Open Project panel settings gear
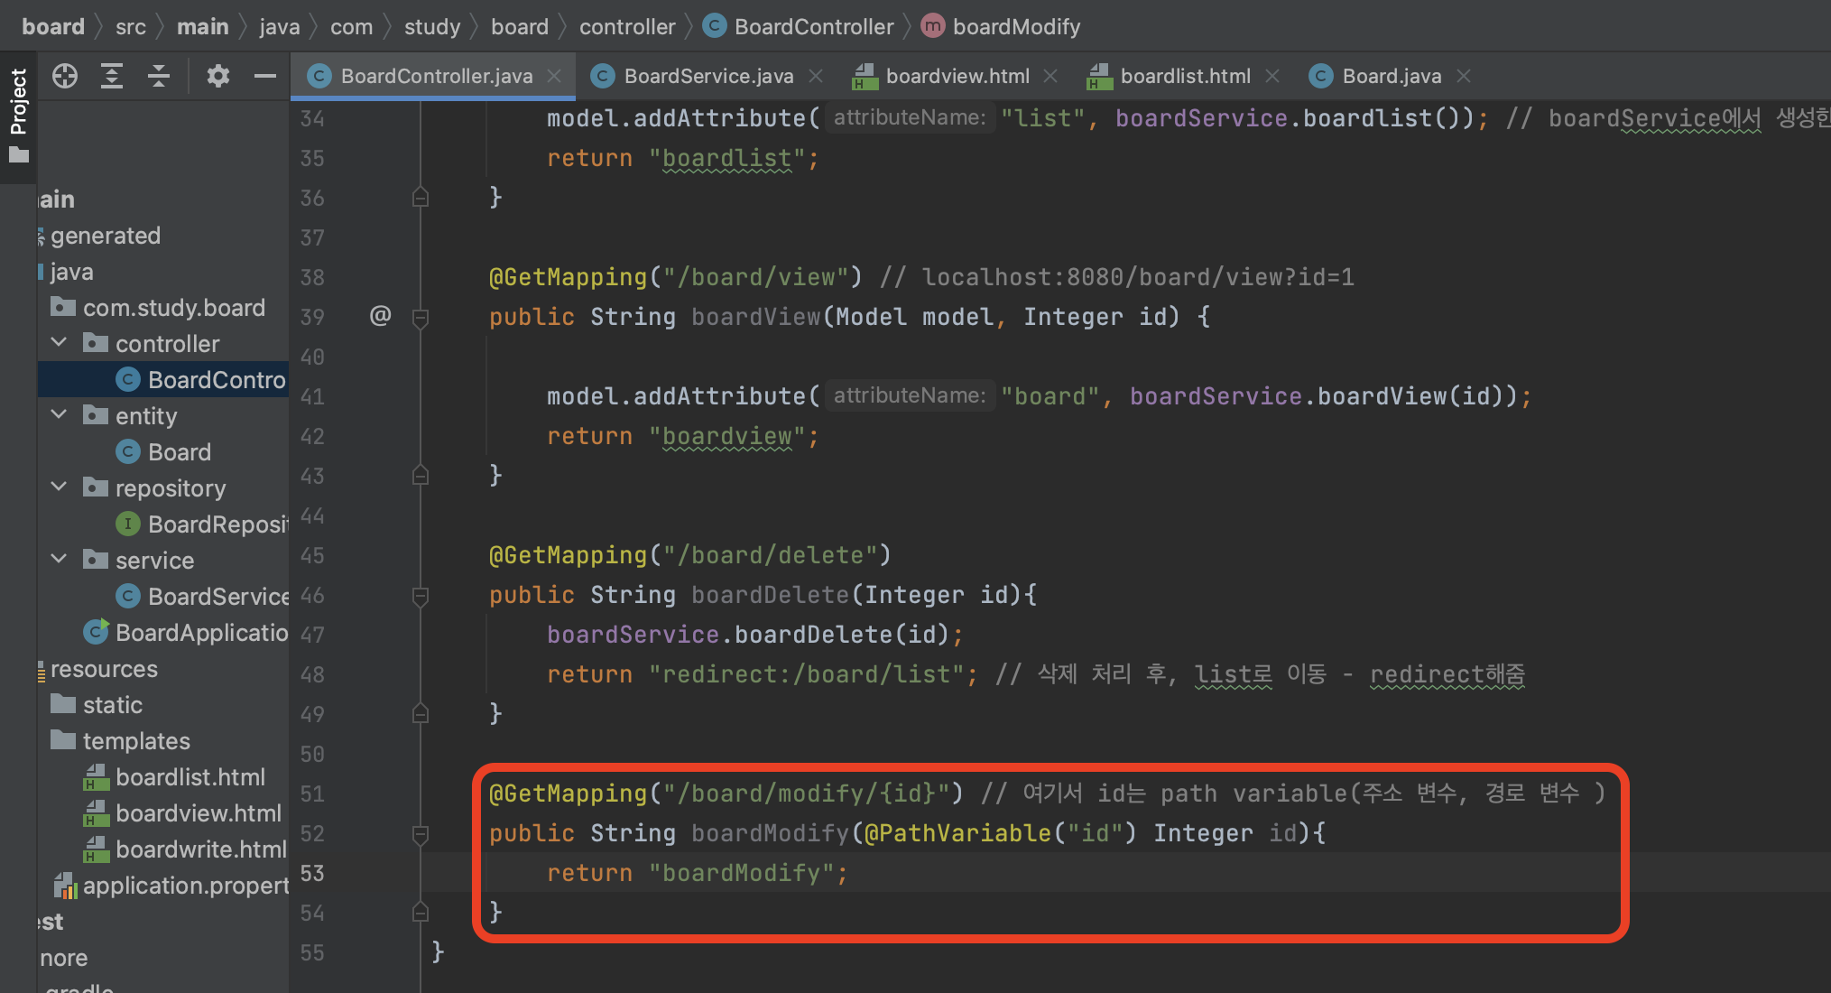 click(217, 76)
